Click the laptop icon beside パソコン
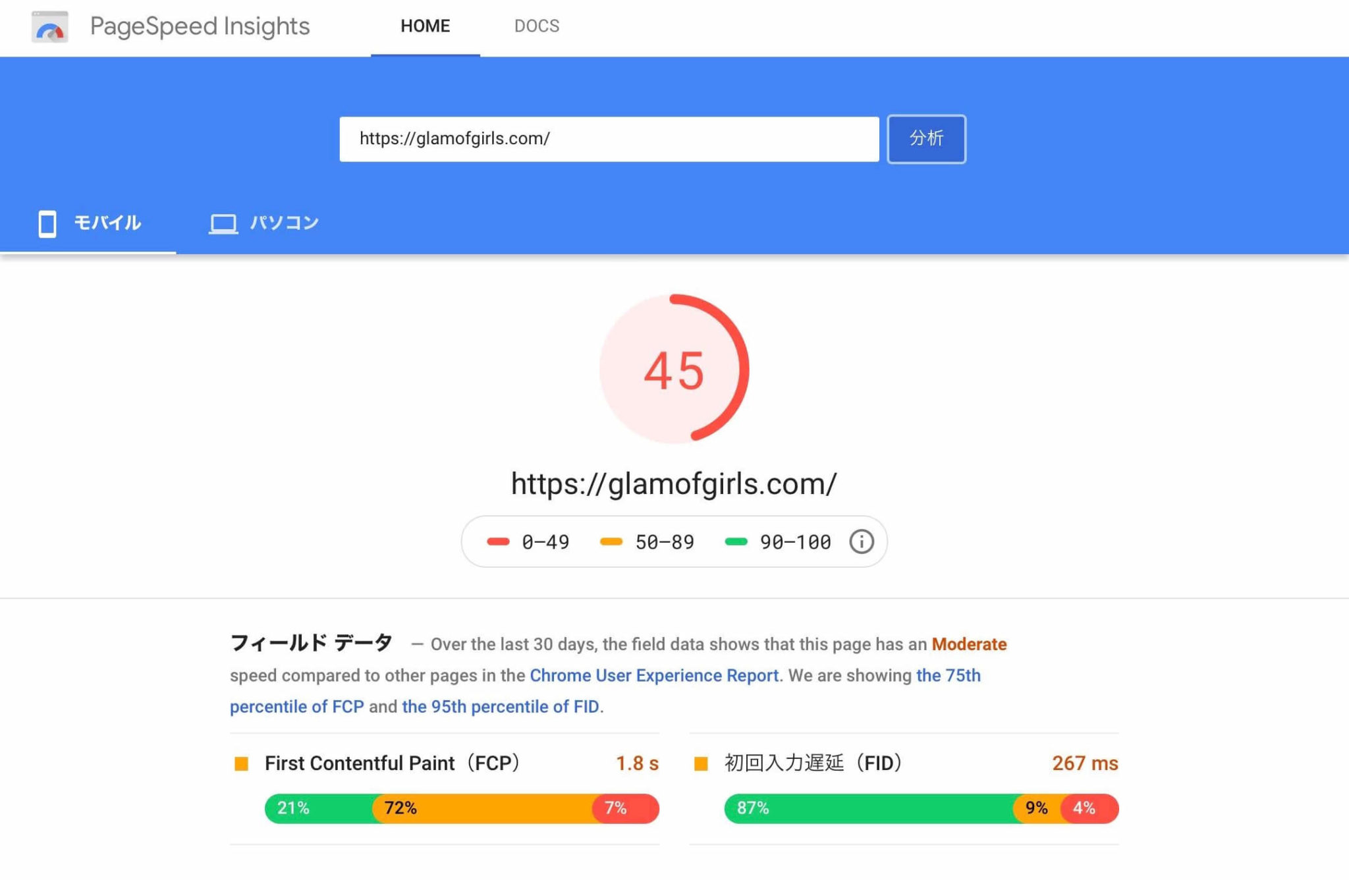1349x880 pixels. (224, 223)
